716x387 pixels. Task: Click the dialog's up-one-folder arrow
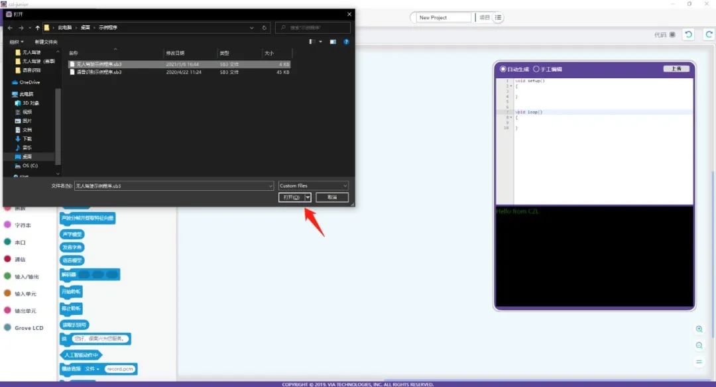point(38,28)
